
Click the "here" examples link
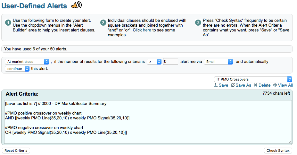point(147,30)
